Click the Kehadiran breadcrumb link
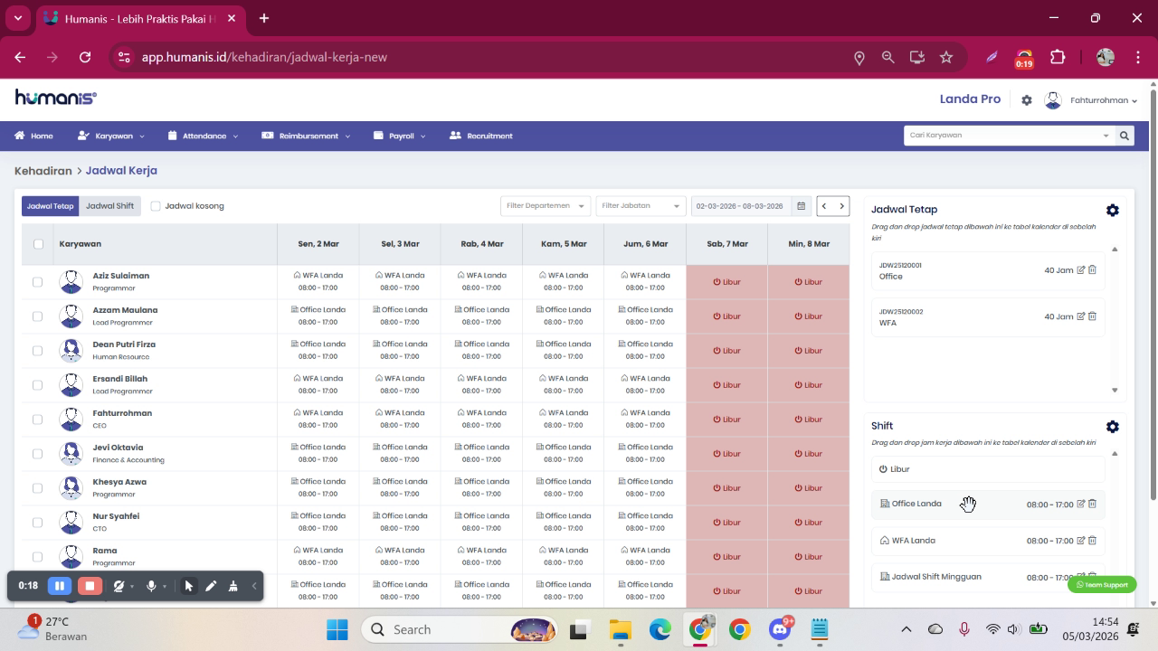Screen dimensions: 1158x651 [x=43, y=171]
